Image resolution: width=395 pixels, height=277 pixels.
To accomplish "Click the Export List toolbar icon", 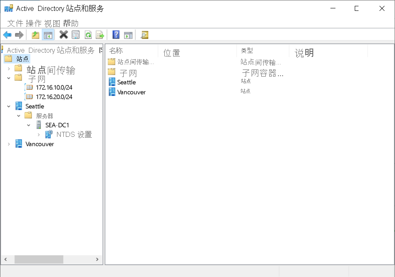I will pyautogui.click(x=100, y=35).
